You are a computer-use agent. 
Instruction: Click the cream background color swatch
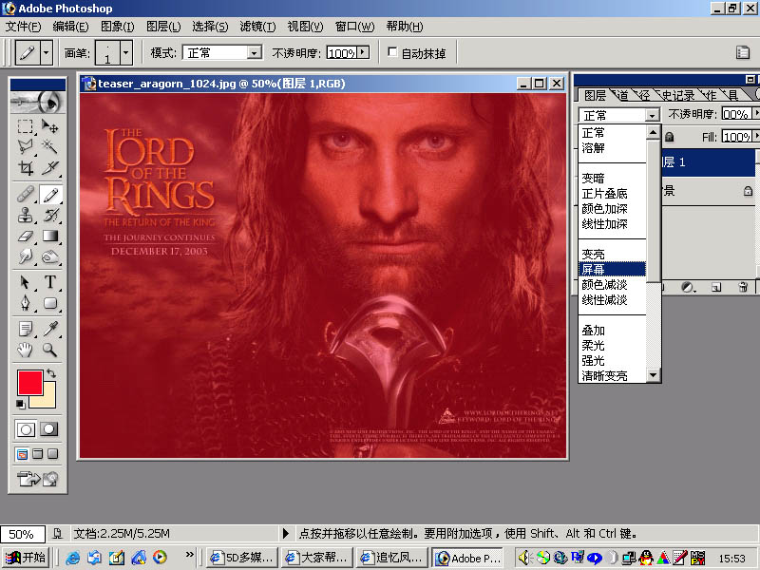[47, 400]
